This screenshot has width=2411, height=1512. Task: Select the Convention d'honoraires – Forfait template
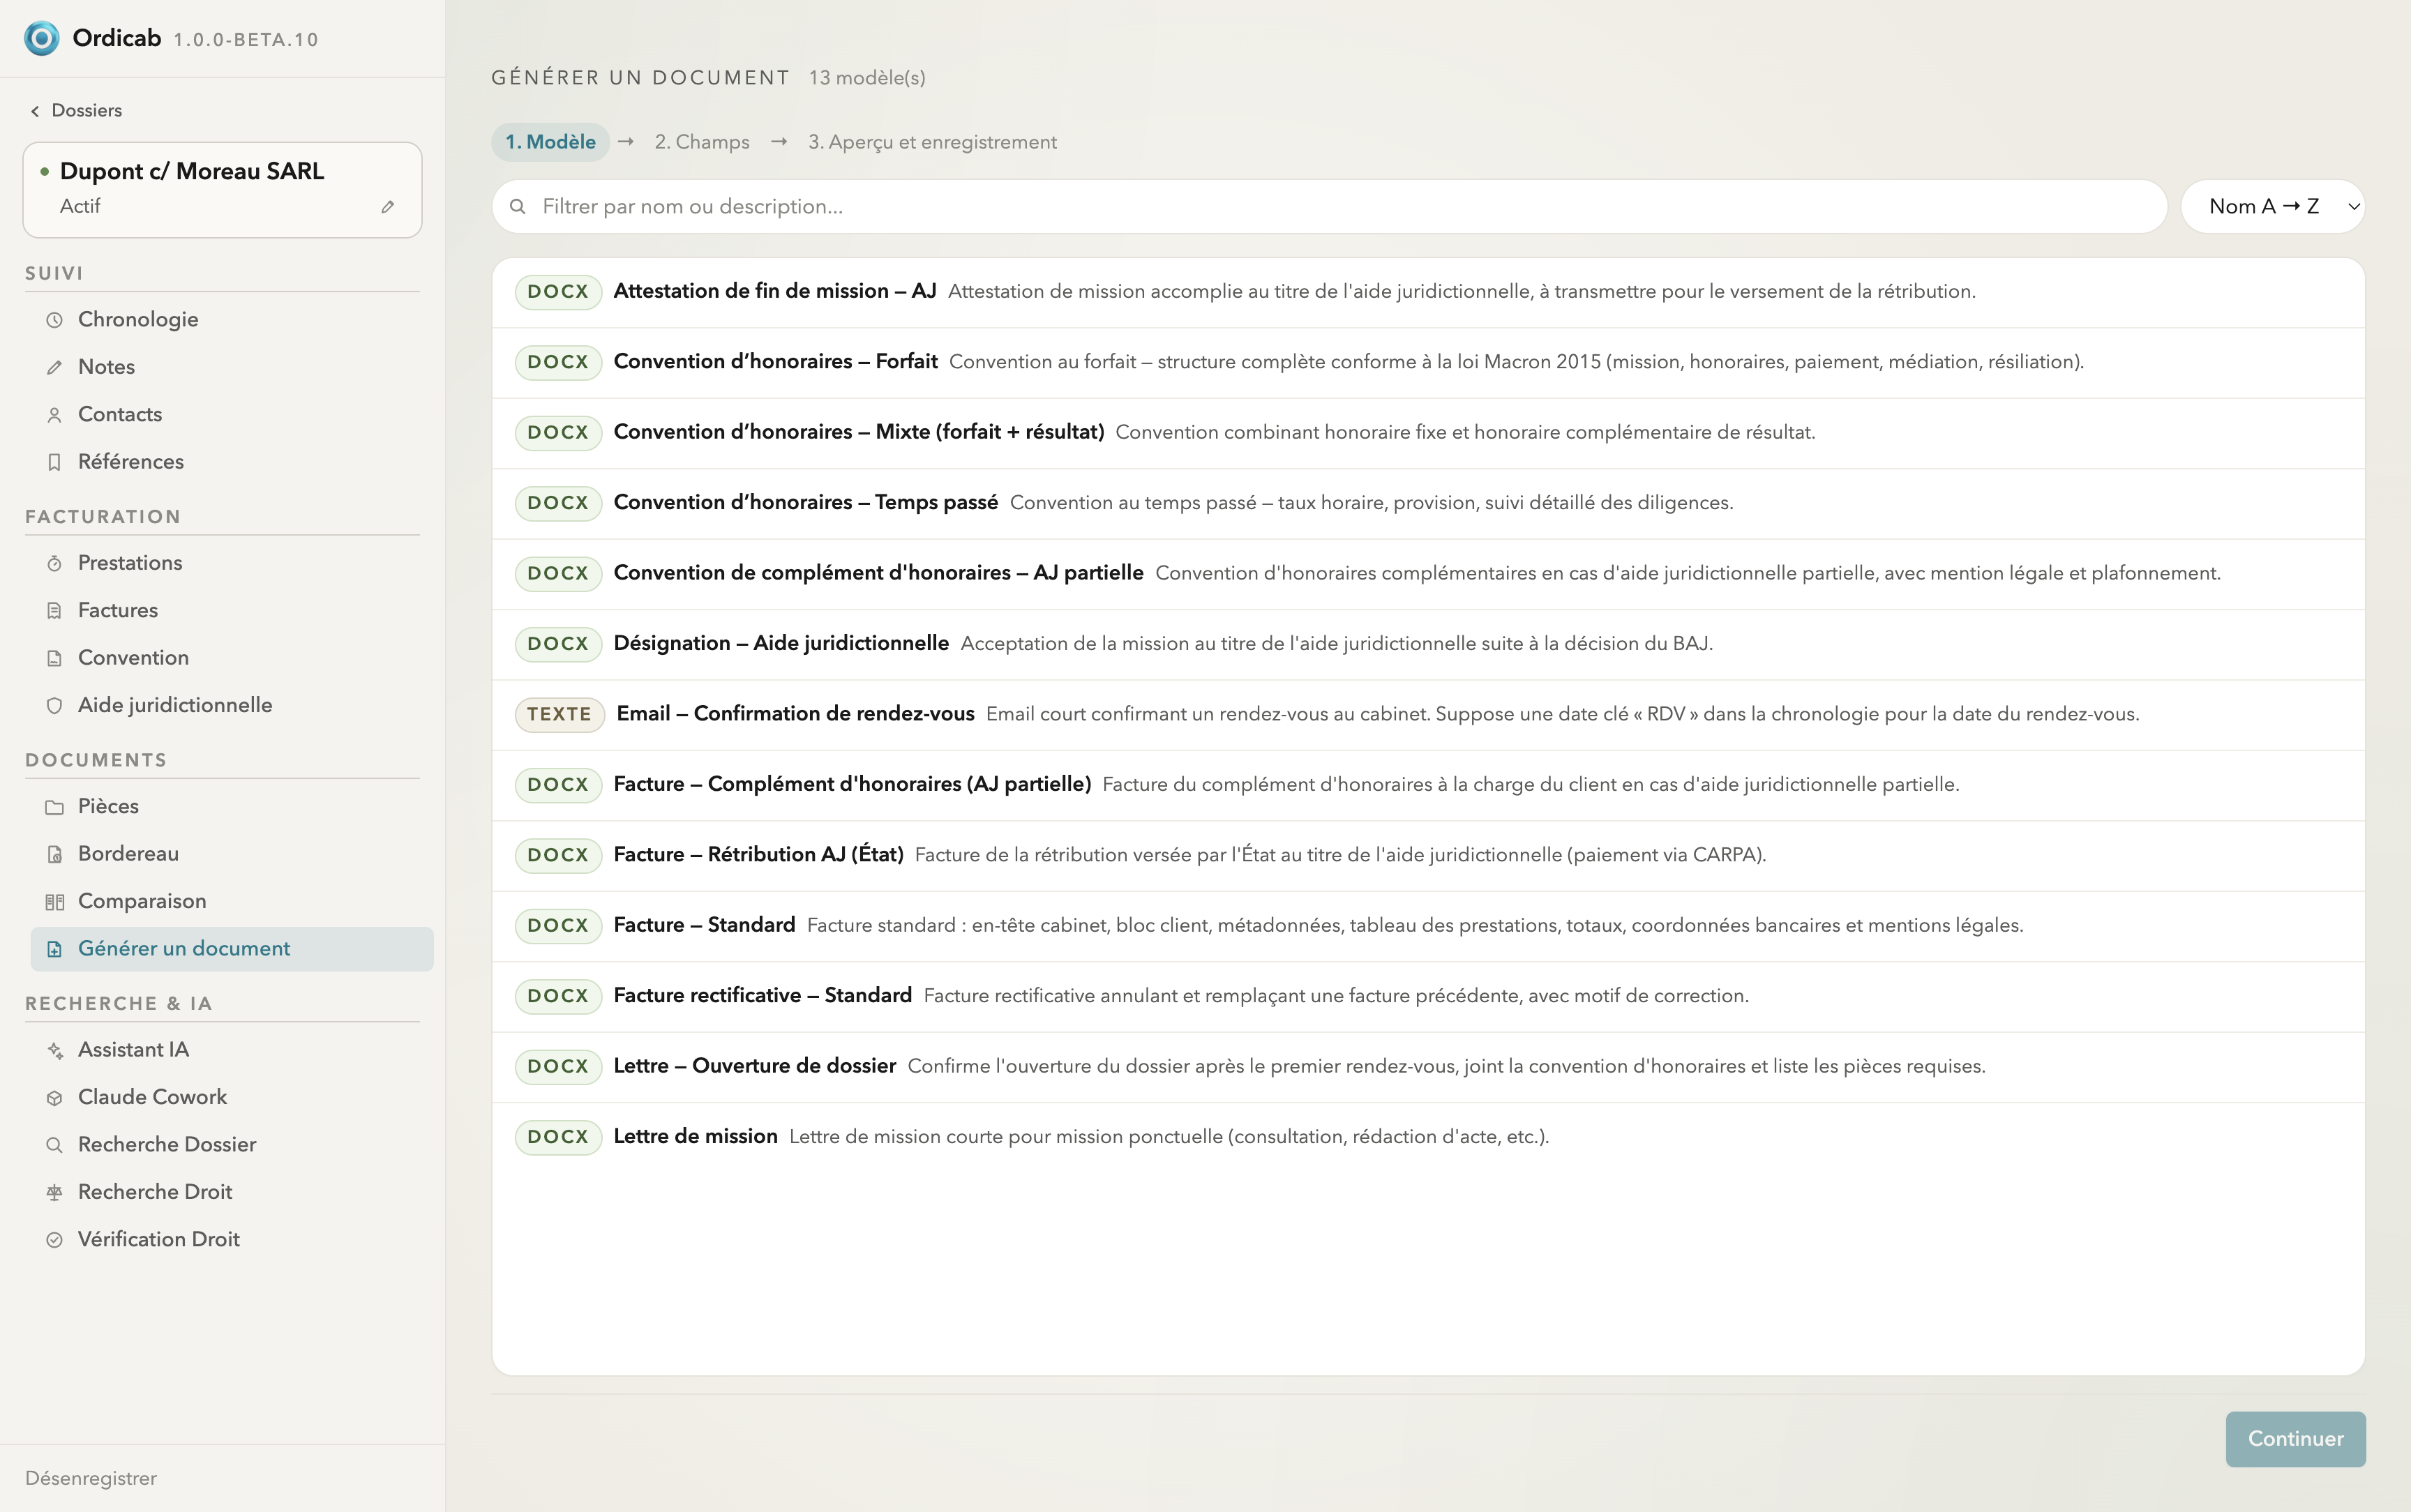click(1428, 362)
